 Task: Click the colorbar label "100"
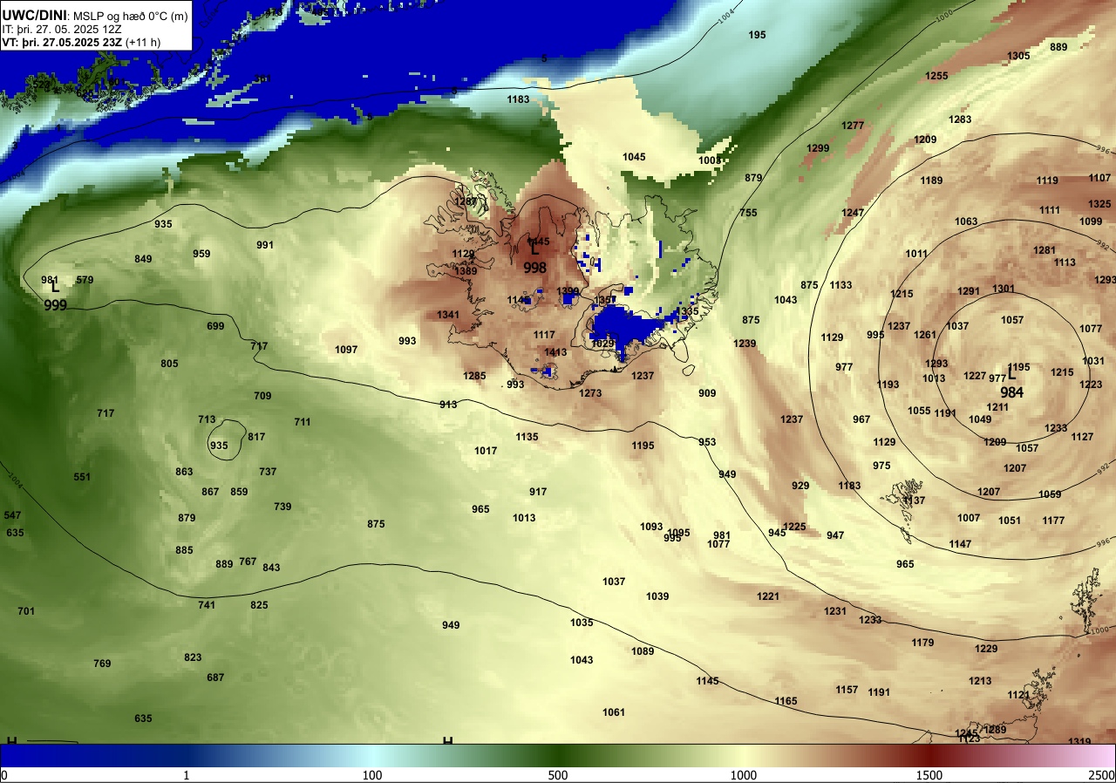click(x=372, y=775)
